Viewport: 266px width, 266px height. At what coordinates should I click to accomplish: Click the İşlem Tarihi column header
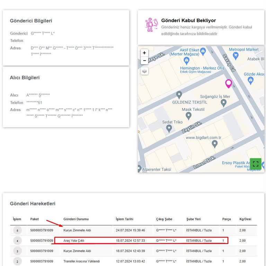(x=125, y=219)
